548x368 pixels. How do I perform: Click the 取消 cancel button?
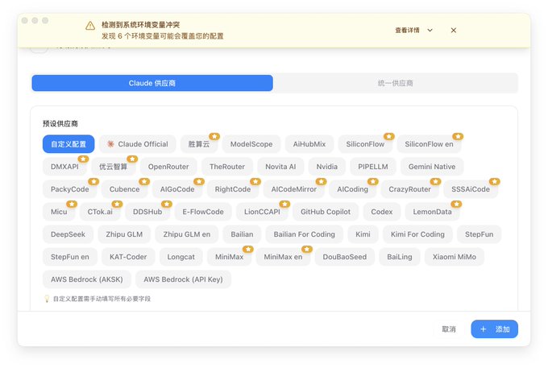tap(449, 329)
